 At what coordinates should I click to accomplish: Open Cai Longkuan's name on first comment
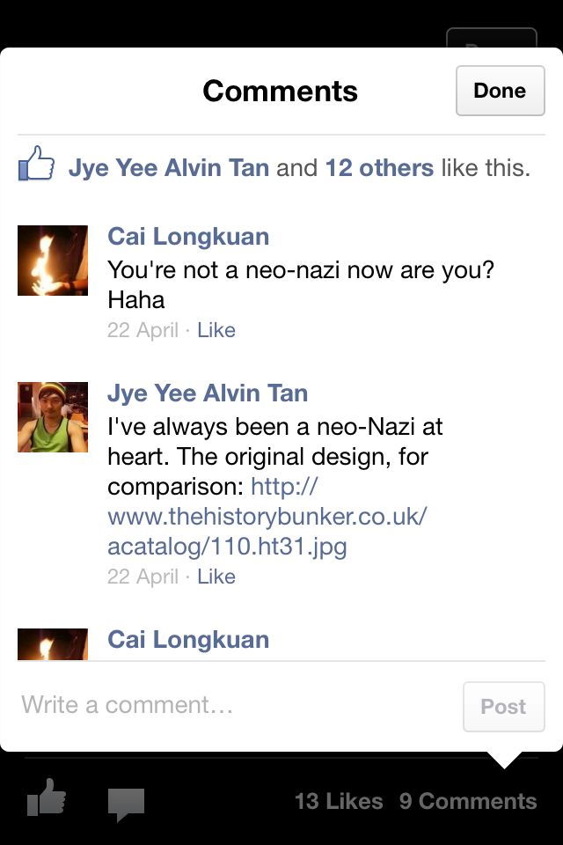pyautogui.click(x=188, y=237)
